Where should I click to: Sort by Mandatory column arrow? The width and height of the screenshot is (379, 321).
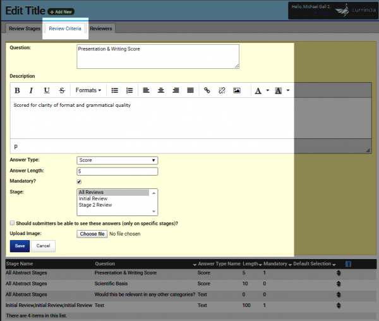(290, 265)
